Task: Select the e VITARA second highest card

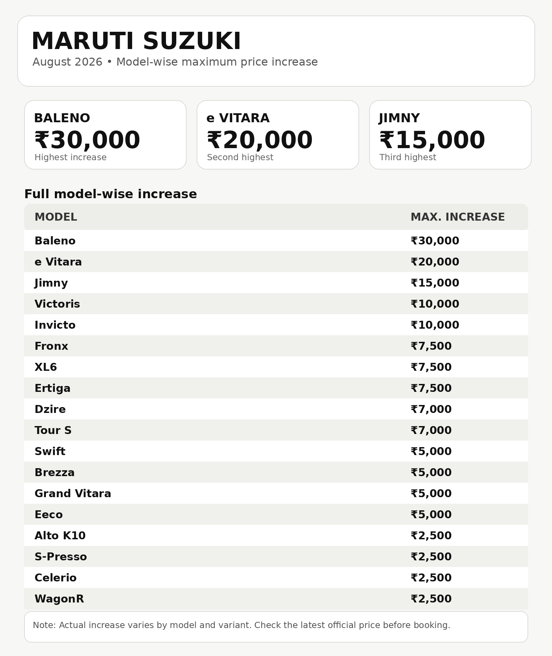Action: [x=278, y=135]
